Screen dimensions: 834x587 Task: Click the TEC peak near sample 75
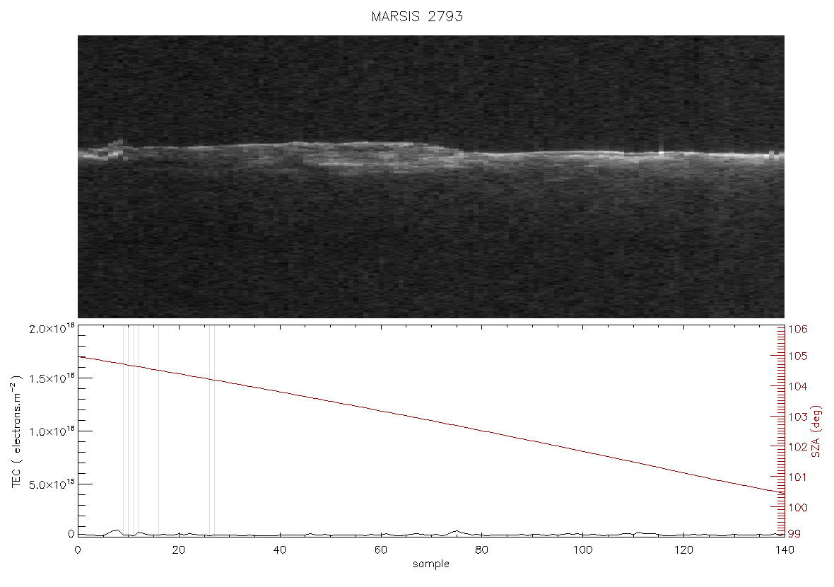[x=456, y=531]
